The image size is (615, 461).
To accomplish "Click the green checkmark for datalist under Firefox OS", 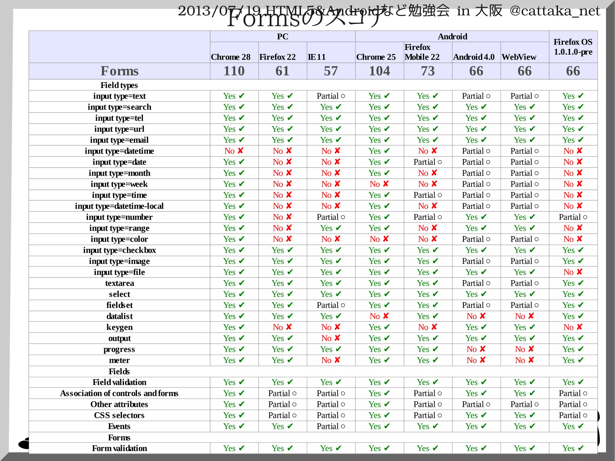I will [x=581, y=316].
